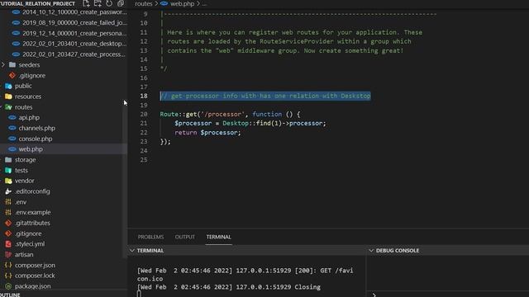Image resolution: width=529 pixels, height=297 pixels.
Task: Click the tests folder icon
Action: (8, 171)
